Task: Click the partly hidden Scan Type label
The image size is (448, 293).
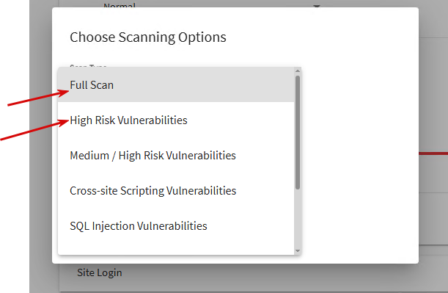Action: click(x=88, y=66)
